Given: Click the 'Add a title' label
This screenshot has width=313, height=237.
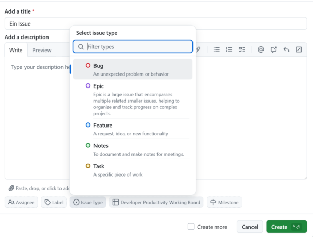Looking at the screenshot, I should (18, 11).
